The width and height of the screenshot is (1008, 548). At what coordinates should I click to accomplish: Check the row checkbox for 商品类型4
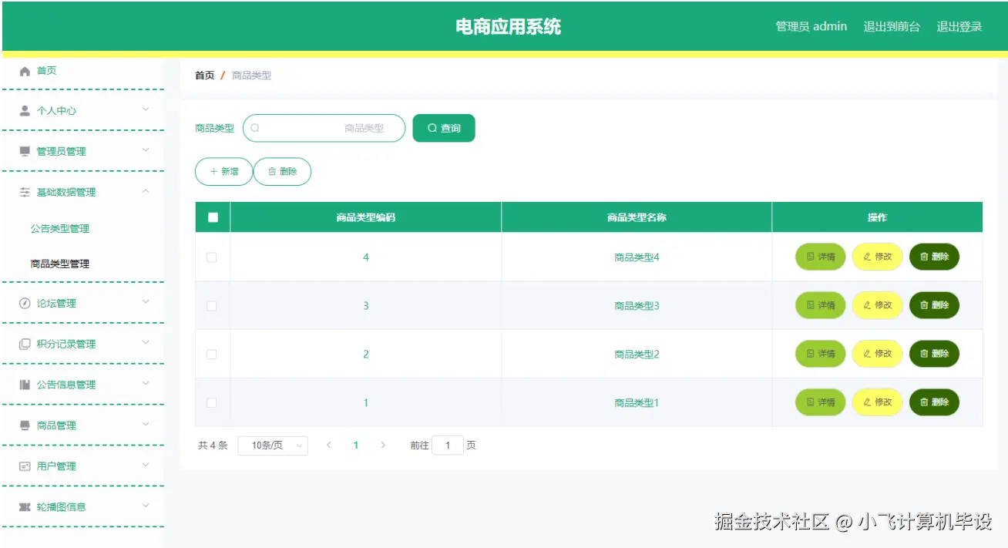pyautogui.click(x=213, y=257)
